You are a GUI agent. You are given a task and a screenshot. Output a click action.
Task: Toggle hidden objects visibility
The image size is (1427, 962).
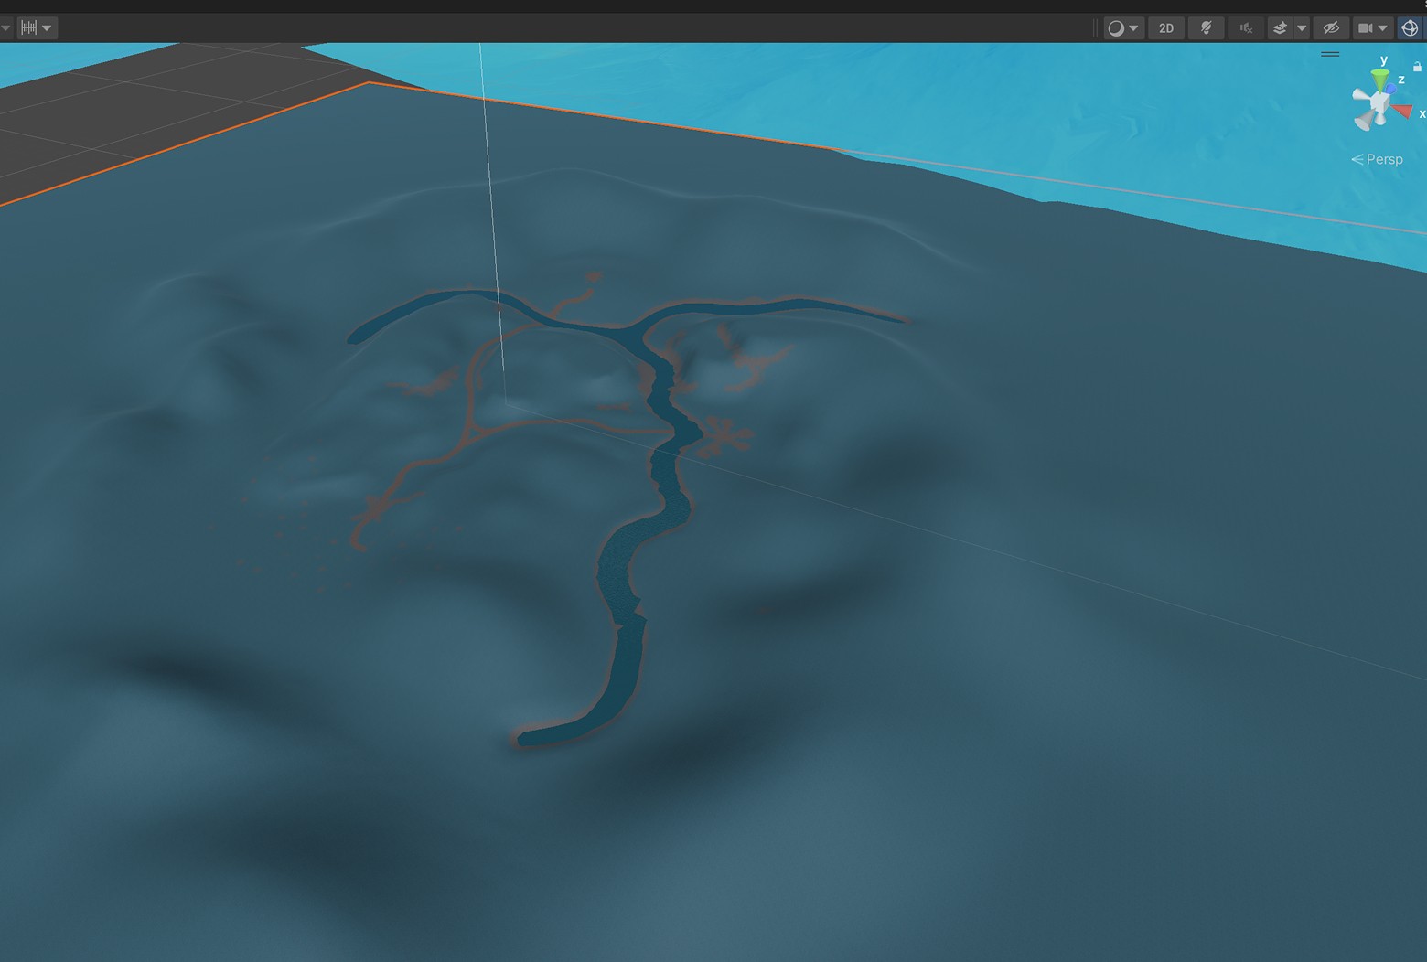pos(1331,27)
